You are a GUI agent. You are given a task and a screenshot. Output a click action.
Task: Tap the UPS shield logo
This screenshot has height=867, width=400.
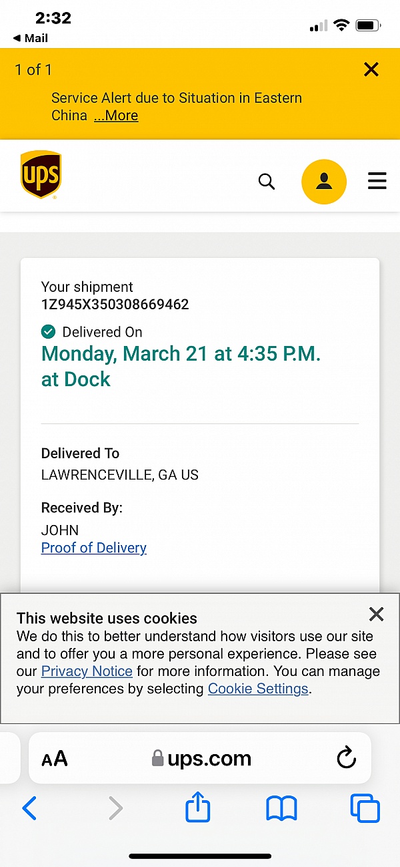[x=41, y=175]
